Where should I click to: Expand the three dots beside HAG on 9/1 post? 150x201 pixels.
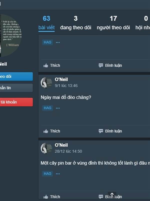58,108
